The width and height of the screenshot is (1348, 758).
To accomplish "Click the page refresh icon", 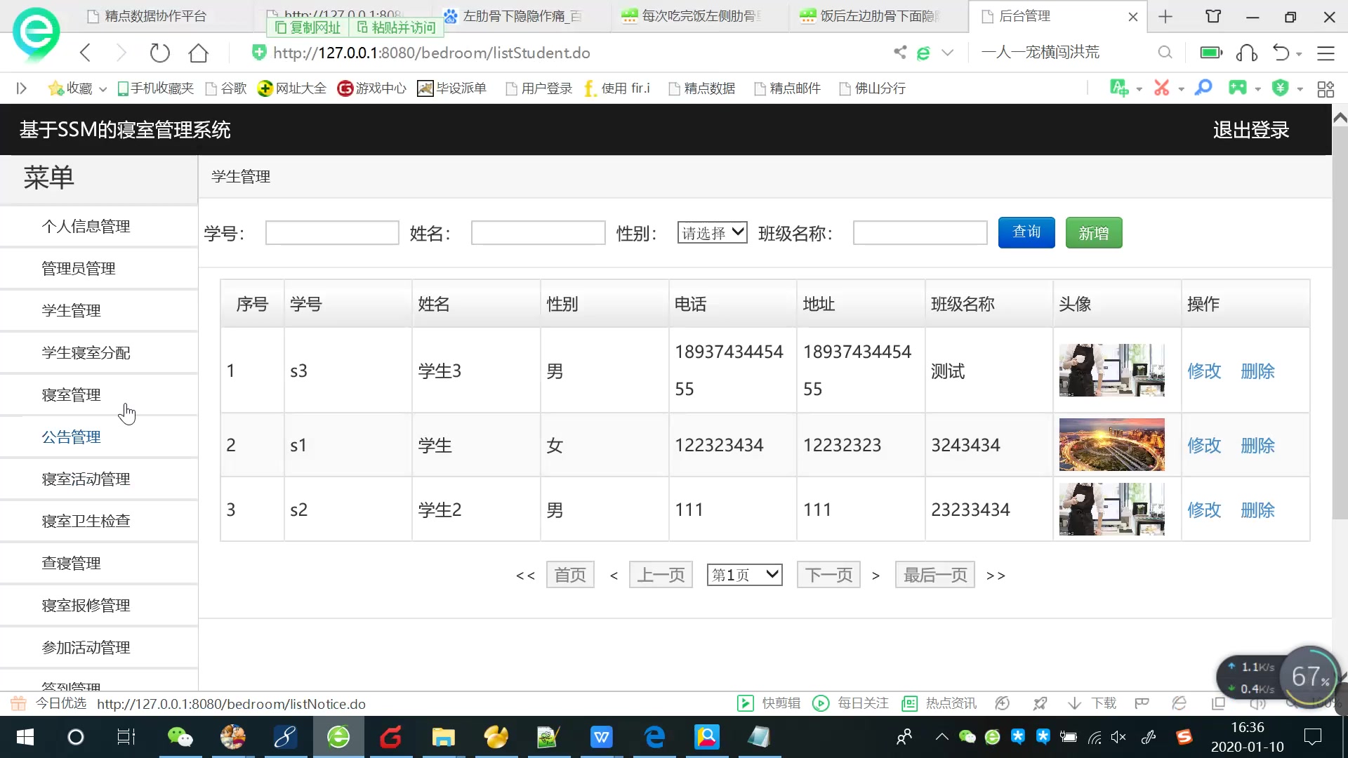I will point(159,52).
